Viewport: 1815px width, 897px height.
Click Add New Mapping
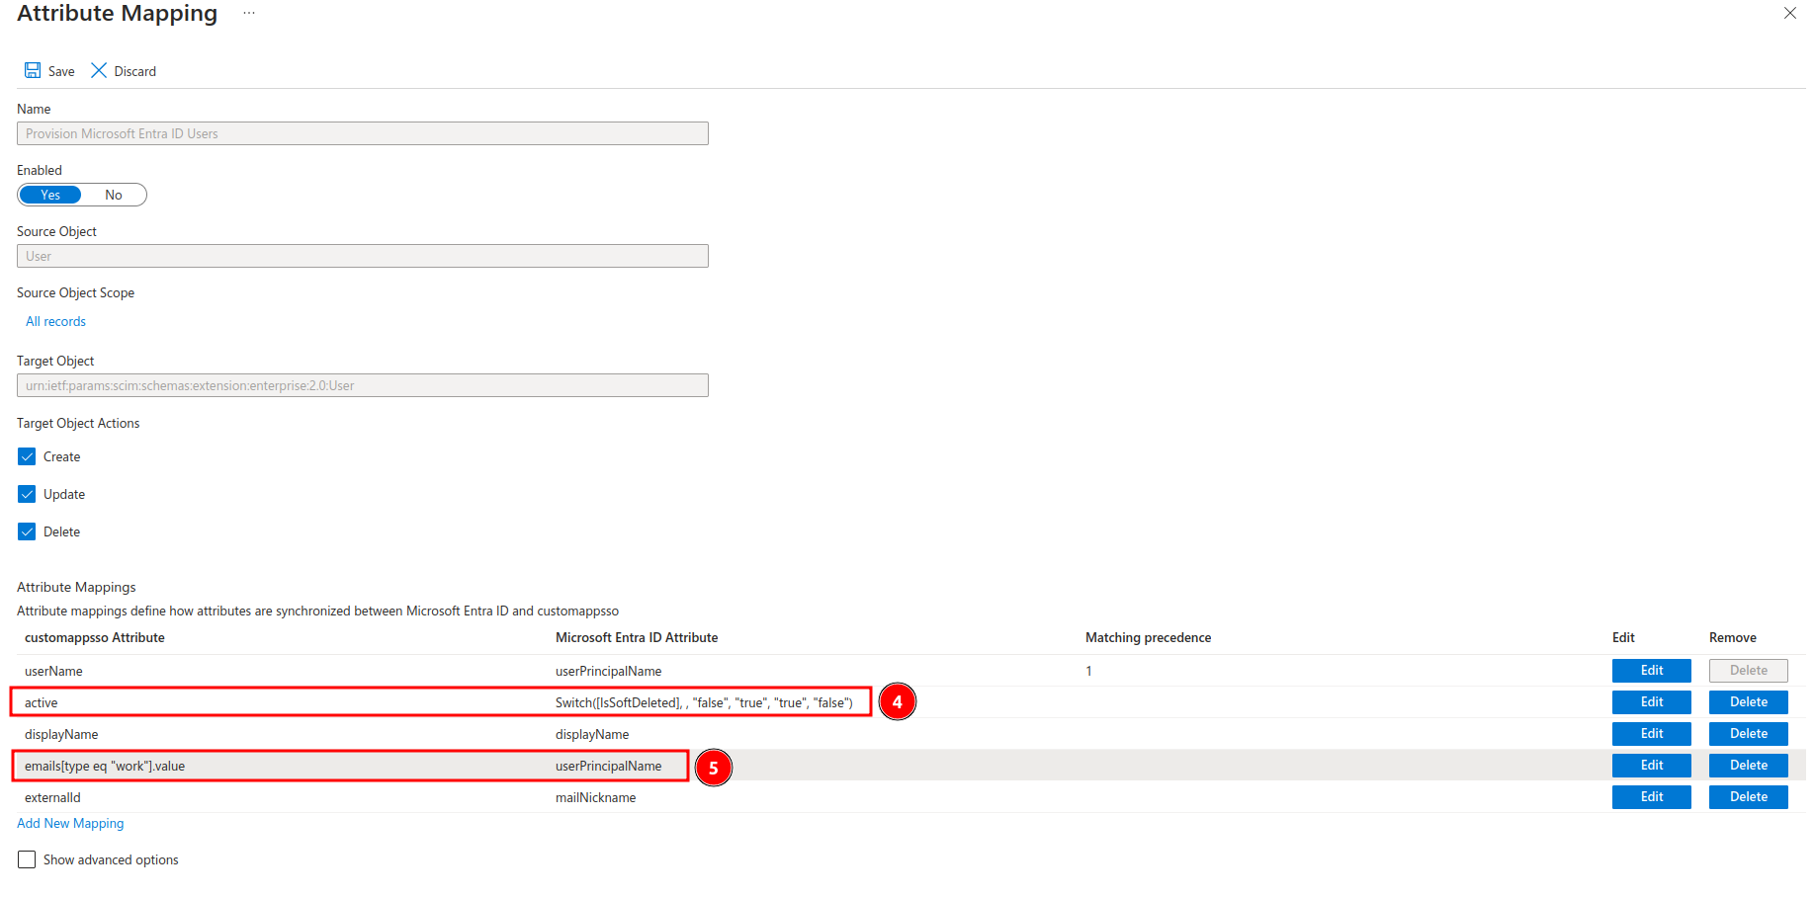70,823
